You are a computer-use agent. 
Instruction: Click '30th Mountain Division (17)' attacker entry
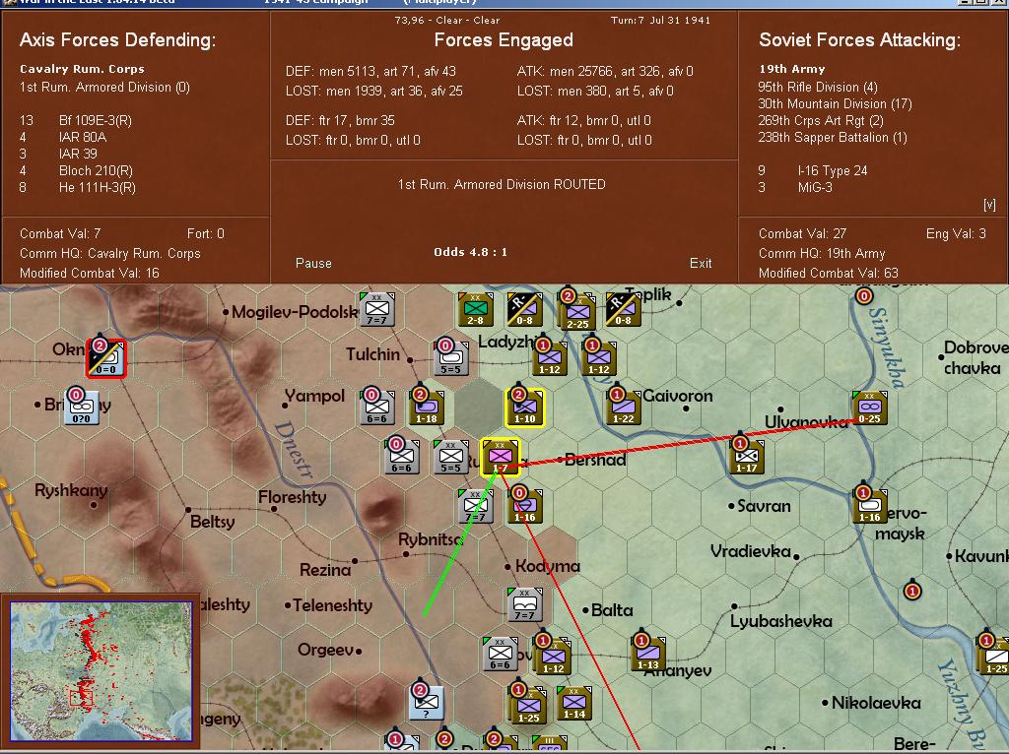click(835, 103)
